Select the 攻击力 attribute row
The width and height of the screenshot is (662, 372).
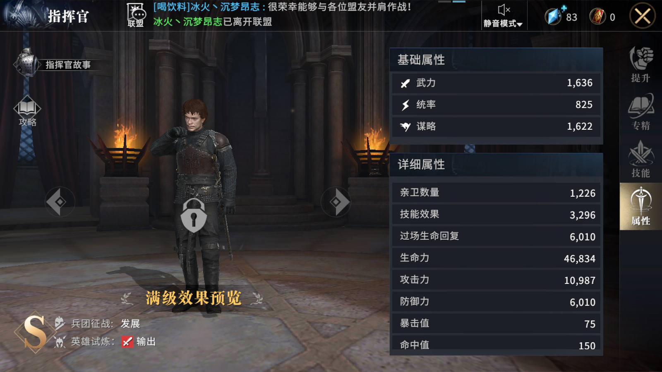496,280
